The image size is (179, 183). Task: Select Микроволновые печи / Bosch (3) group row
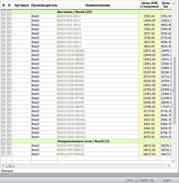pos(86,141)
